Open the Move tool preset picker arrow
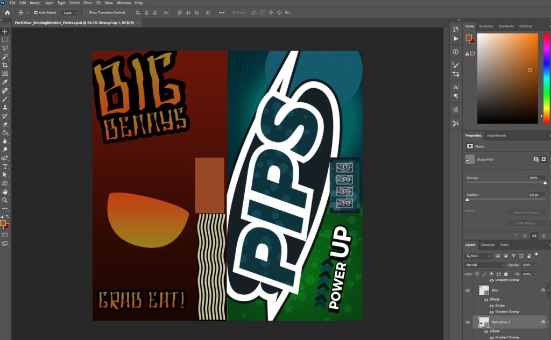The image size is (551, 340). click(x=28, y=13)
